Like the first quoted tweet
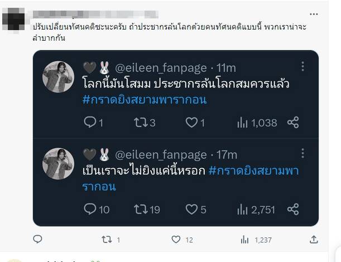The width and height of the screenshot is (341, 262). tap(191, 122)
